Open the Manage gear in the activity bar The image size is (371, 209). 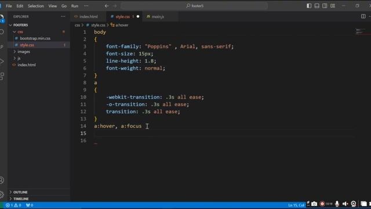pyautogui.click(x=2, y=194)
